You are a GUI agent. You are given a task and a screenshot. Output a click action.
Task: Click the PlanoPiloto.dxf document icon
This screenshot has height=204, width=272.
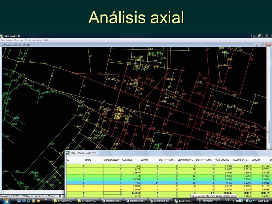click(x=3, y=45)
